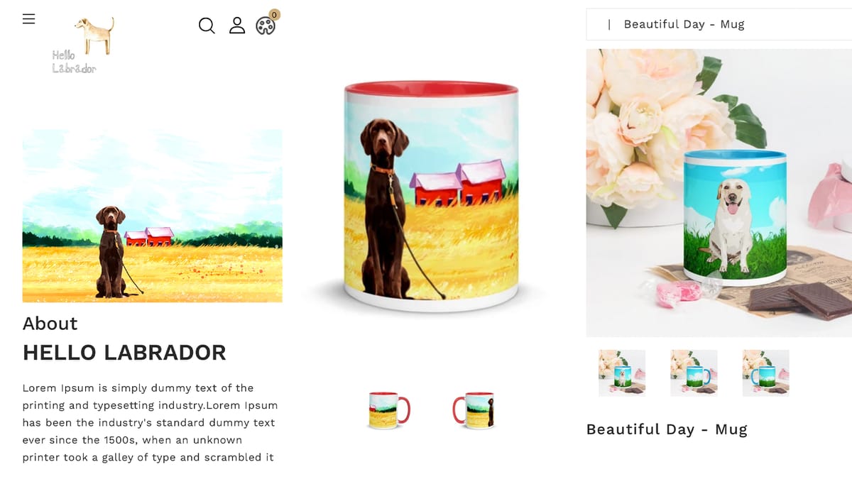The image size is (852, 479).
Task: Open the user account icon
Action: (237, 26)
